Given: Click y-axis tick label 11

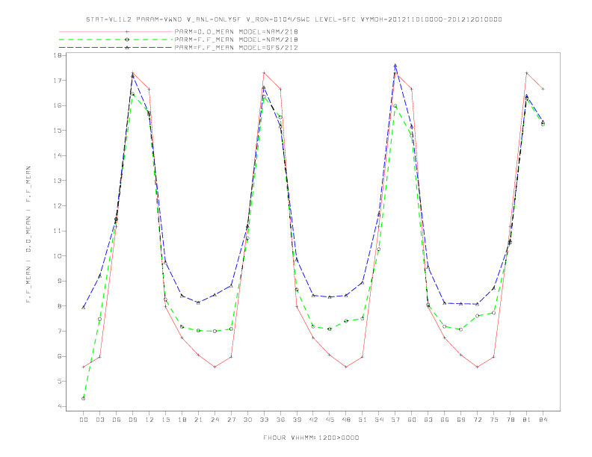Looking at the screenshot, I should (x=58, y=231).
